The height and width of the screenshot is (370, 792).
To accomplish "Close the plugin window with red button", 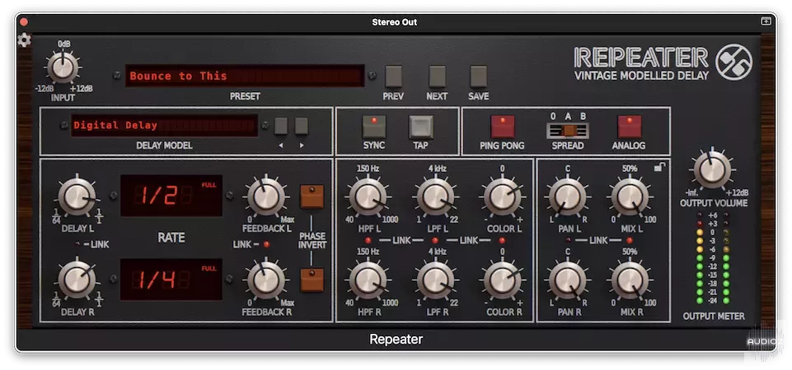I will (x=23, y=22).
